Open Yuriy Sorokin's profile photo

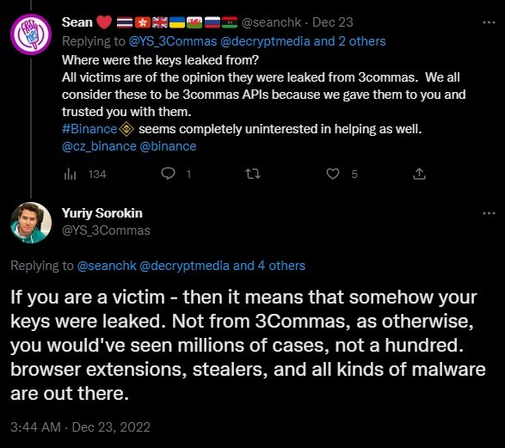(31, 223)
